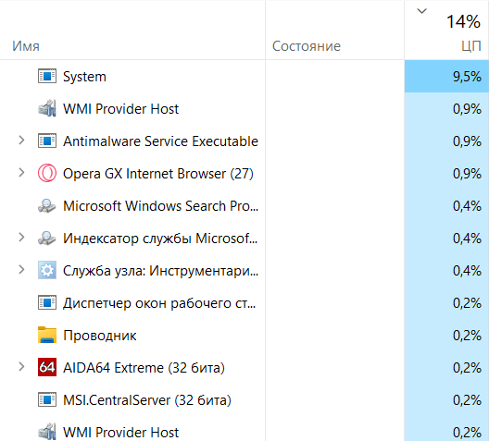The width and height of the screenshot is (489, 441).
Task: Click the 9,5% CPU value for System
Action: pos(467,77)
